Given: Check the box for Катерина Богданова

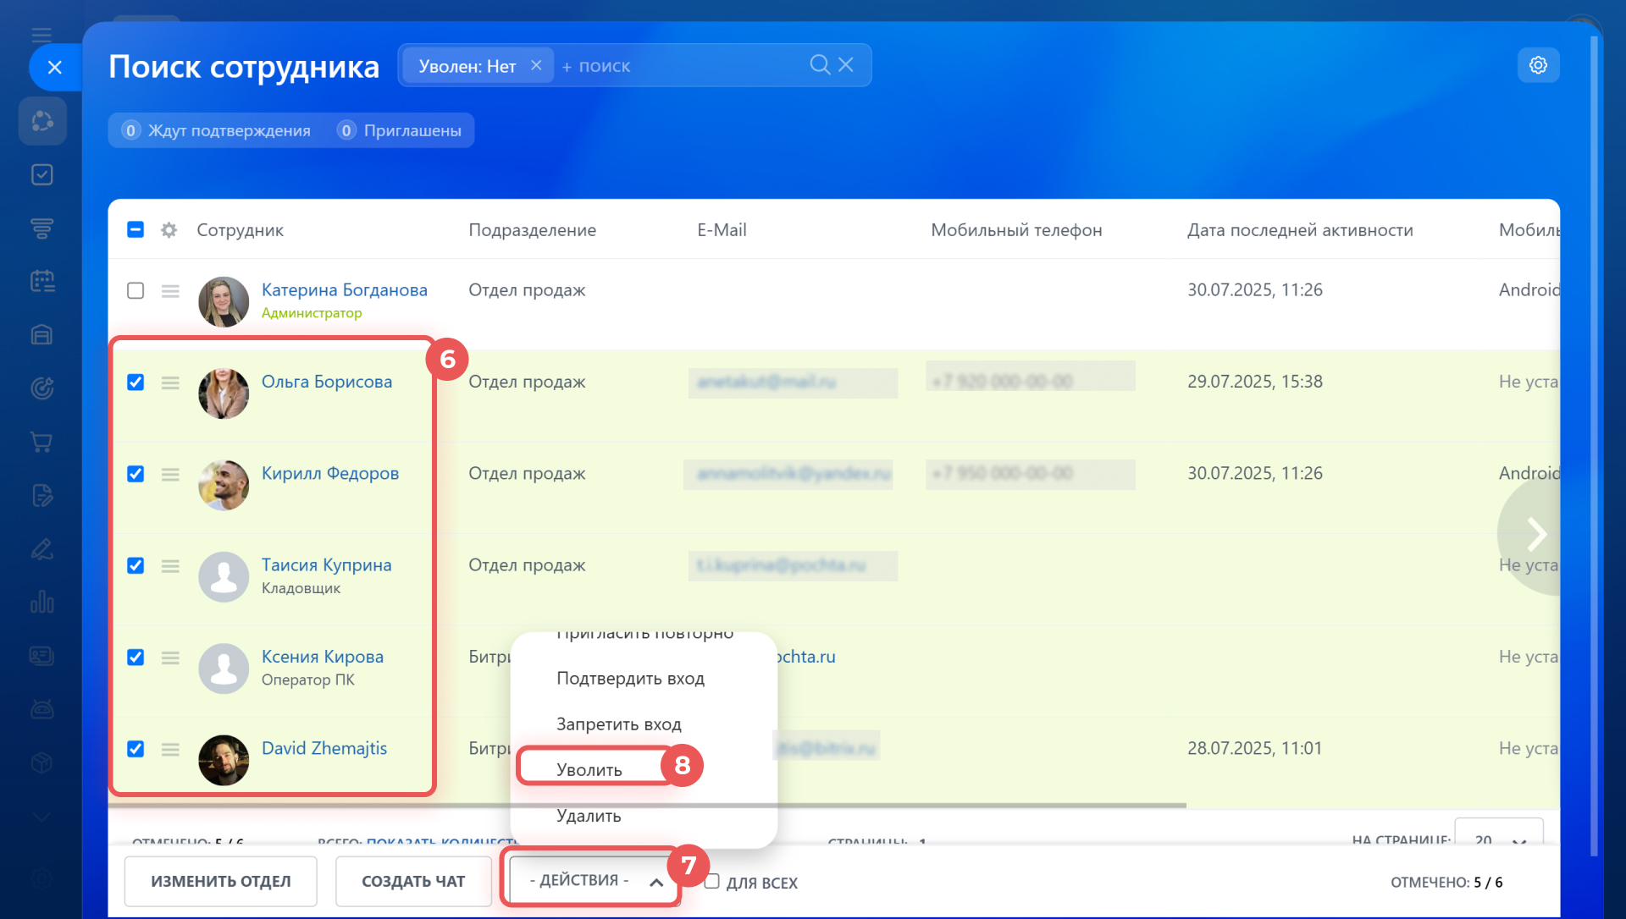Looking at the screenshot, I should coord(135,290).
